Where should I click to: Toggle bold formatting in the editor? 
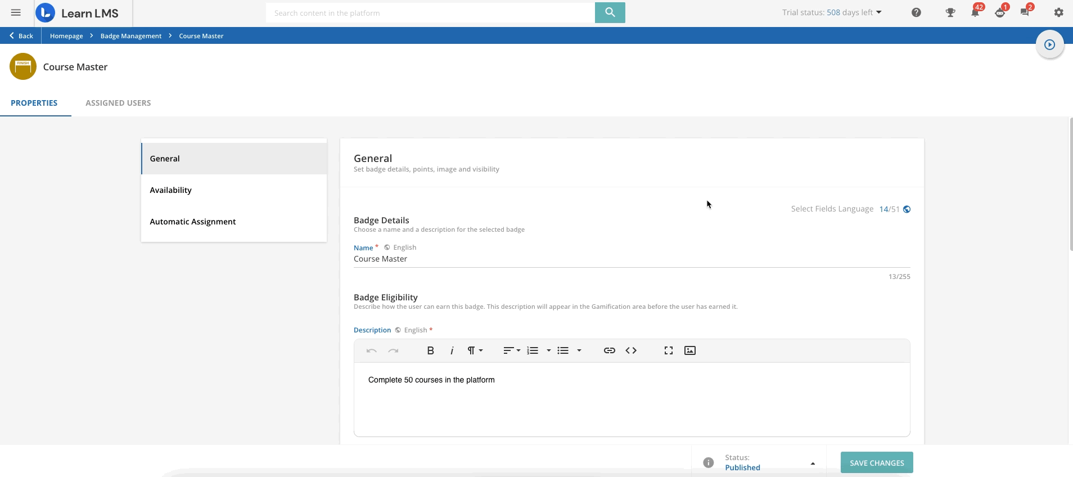click(x=430, y=350)
